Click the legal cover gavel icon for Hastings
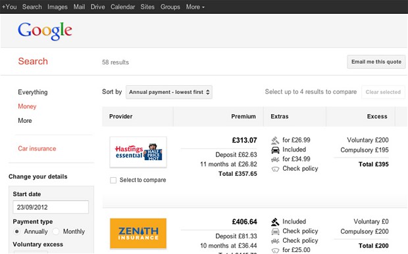Screen dimensions: 408x254 (x=275, y=140)
